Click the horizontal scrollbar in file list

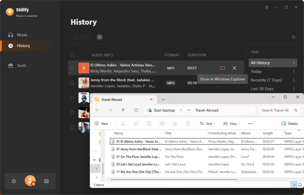pyautogui.click(x=174, y=179)
